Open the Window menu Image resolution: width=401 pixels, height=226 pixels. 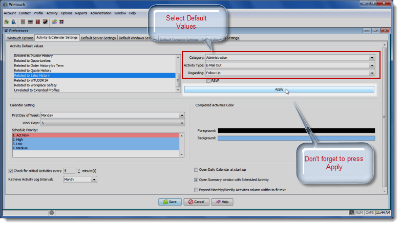point(120,13)
